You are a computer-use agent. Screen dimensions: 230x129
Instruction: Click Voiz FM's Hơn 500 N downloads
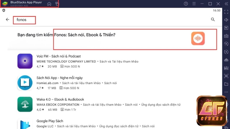(x=70, y=67)
